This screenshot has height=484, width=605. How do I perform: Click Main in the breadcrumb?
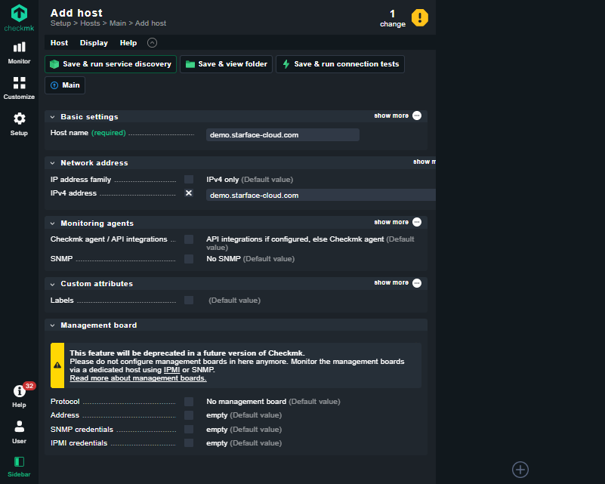tap(118, 23)
